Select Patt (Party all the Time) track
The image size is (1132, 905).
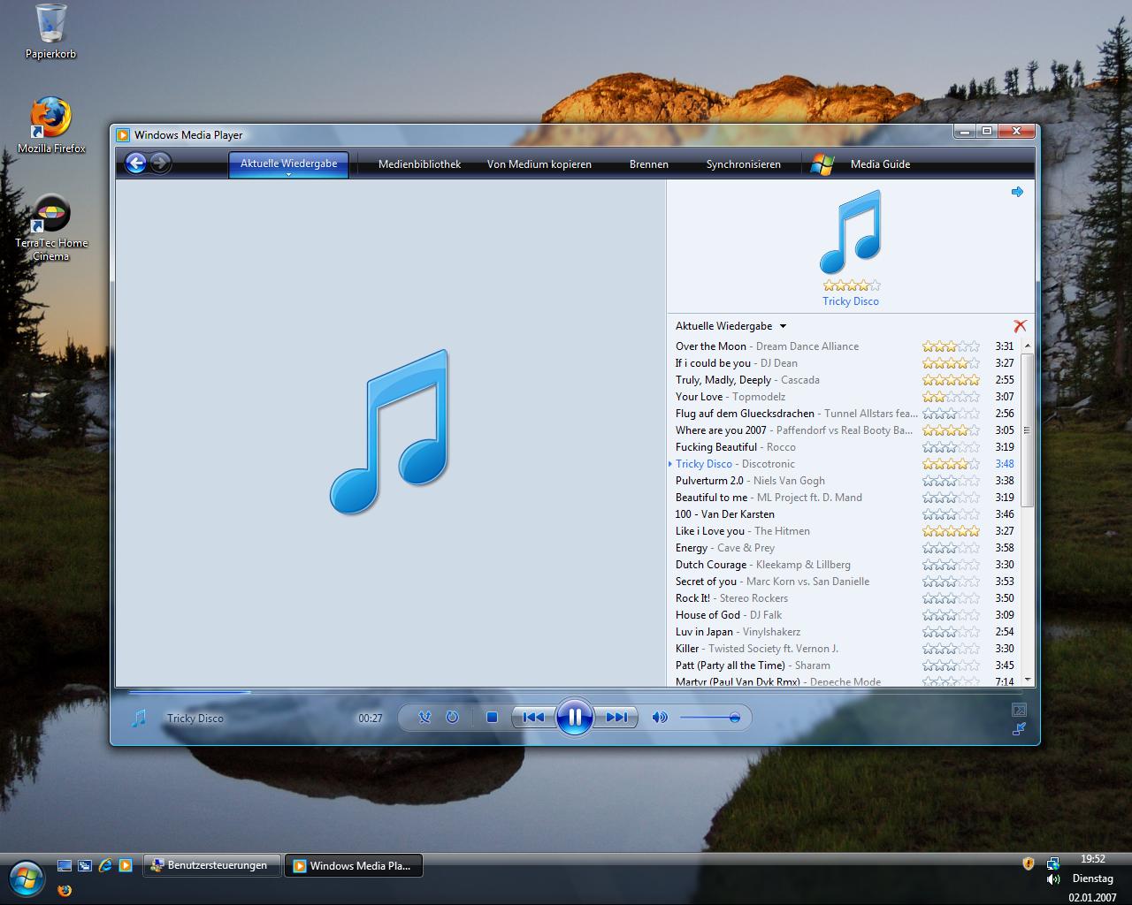[x=845, y=665]
